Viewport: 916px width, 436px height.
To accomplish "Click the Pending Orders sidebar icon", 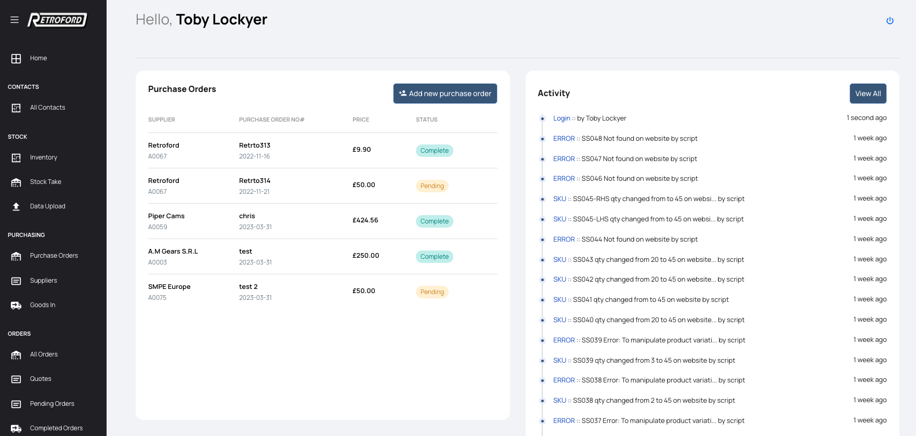I will pos(16,404).
